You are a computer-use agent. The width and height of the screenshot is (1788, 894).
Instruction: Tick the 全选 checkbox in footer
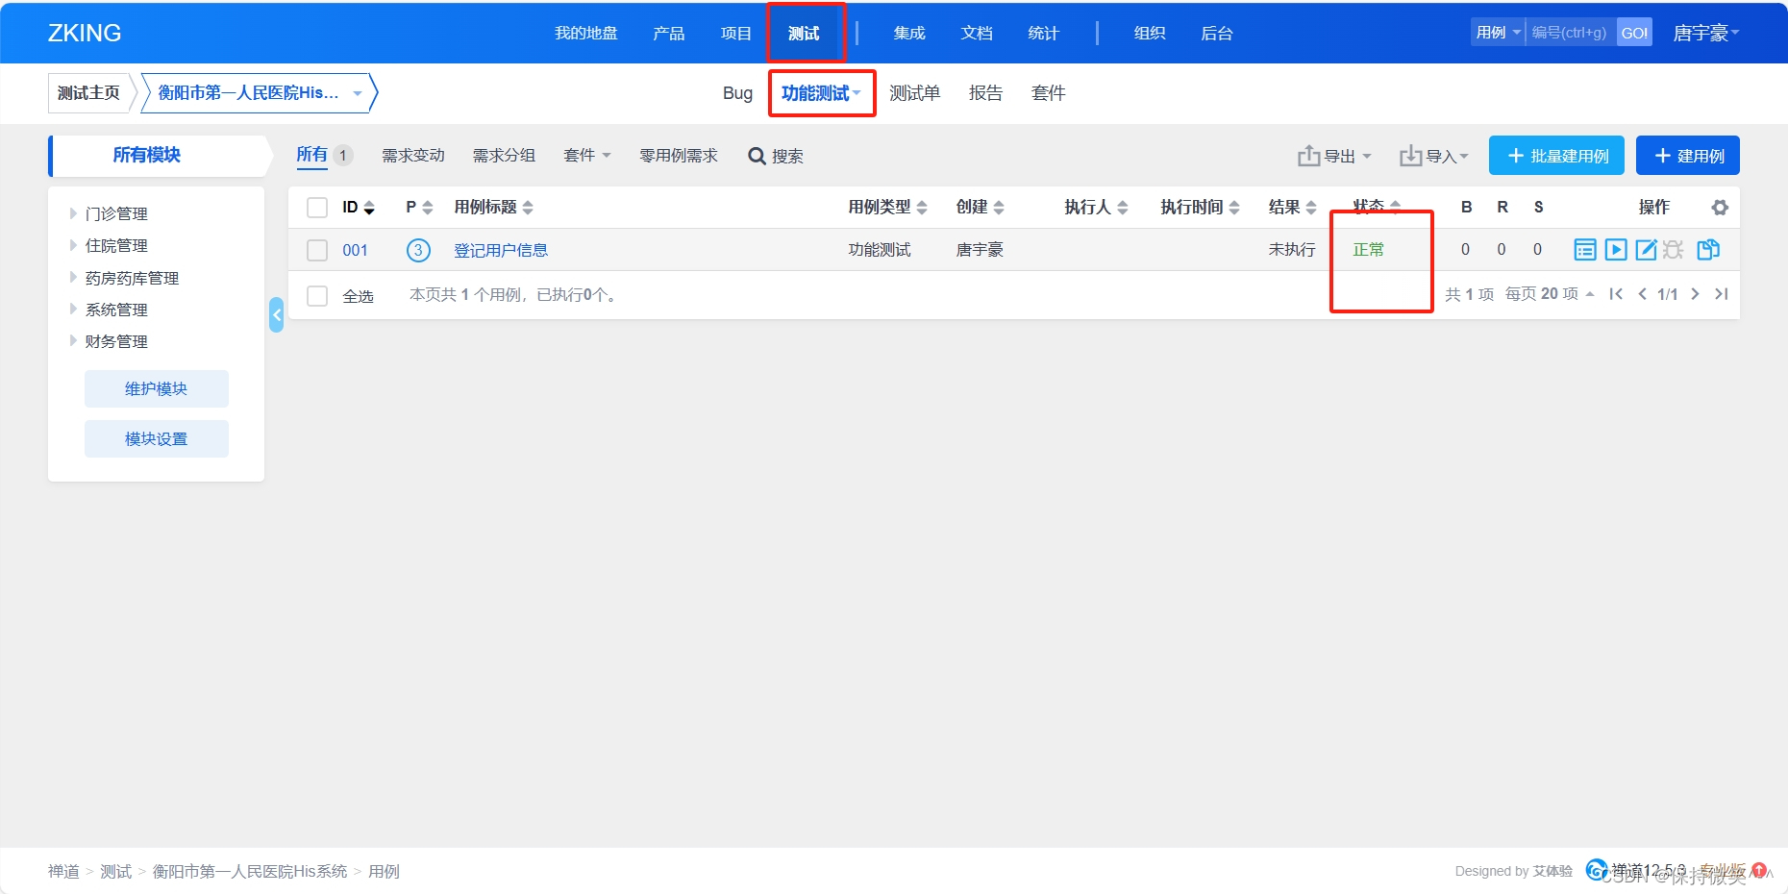[x=317, y=295]
